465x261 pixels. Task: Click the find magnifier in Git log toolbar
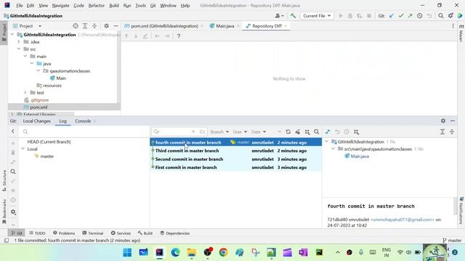(x=317, y=132)
